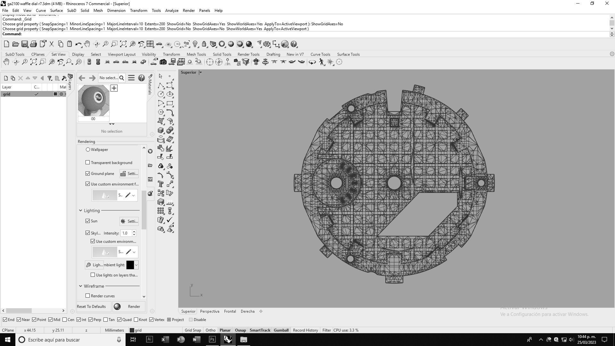Select the Circle tool in left toolbar
The height and width of the screenshot is (346, 615).
[161, 94]
